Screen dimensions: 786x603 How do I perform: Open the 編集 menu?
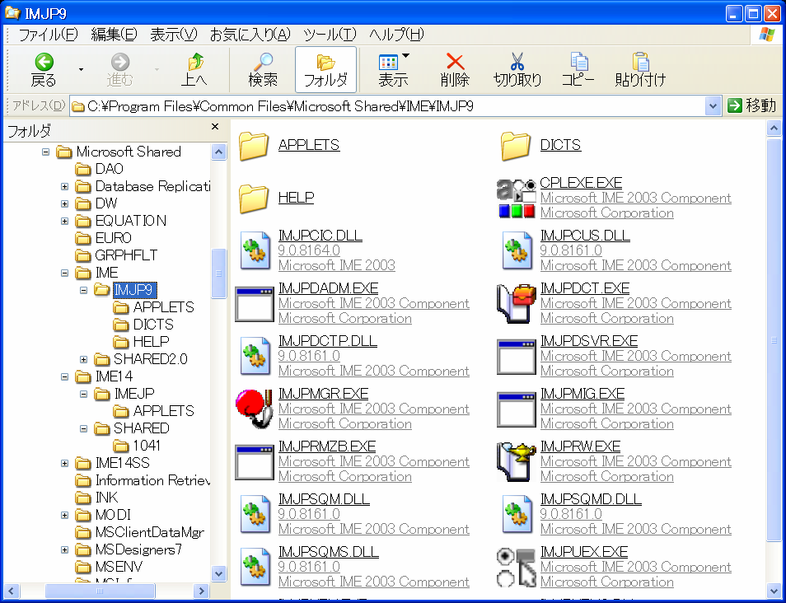(x=114, y=34)
